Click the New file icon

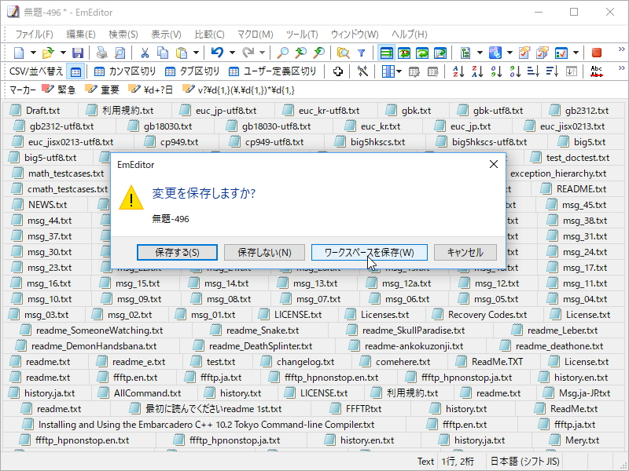pyautogui.click(x=19, y=53)
